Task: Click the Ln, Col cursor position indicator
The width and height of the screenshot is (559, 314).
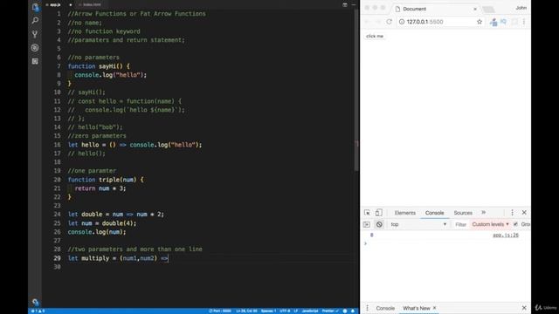Action: point(246,311)
